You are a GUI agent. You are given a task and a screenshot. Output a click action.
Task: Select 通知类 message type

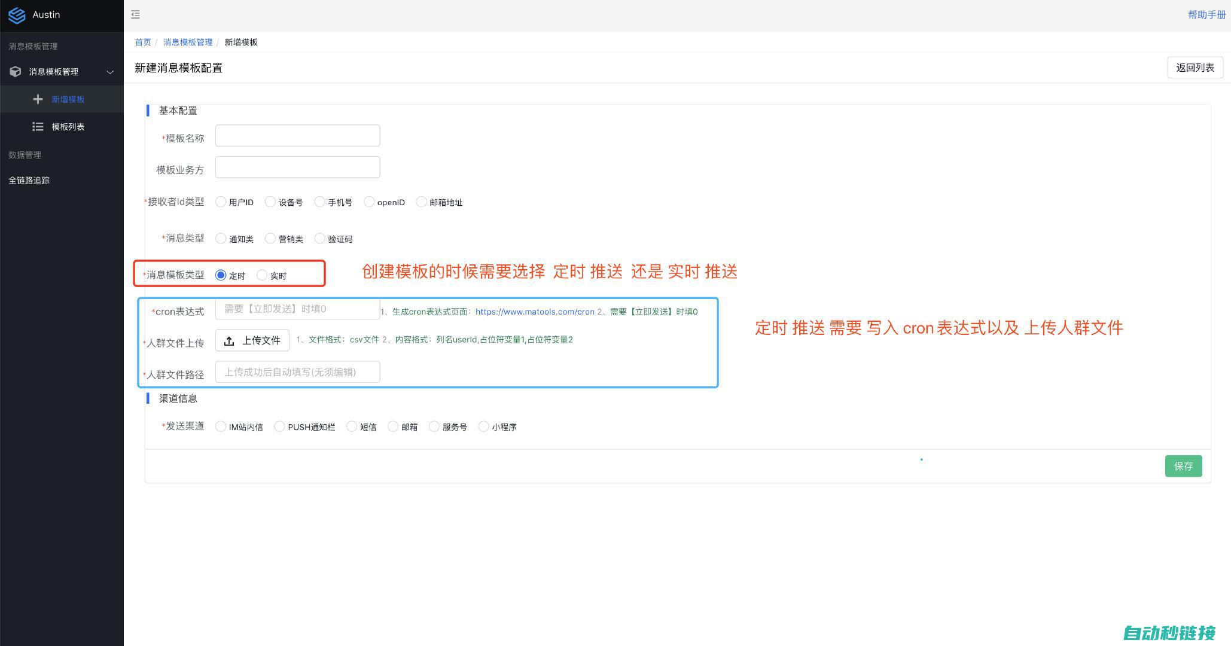(221, 239)
